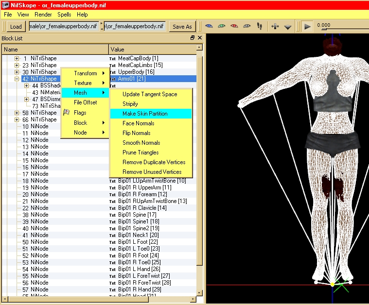The image size is (369, 305).
Task: Expand block 23 NiTriShape
Action: [x=17, y=65]
